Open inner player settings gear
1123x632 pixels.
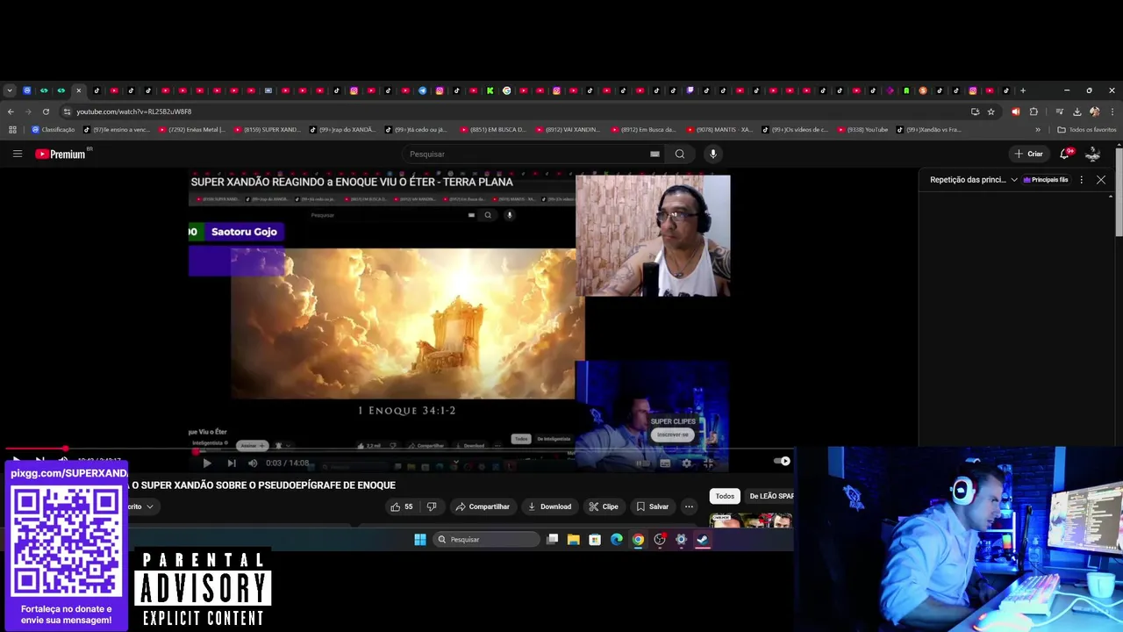pos(687,463)
